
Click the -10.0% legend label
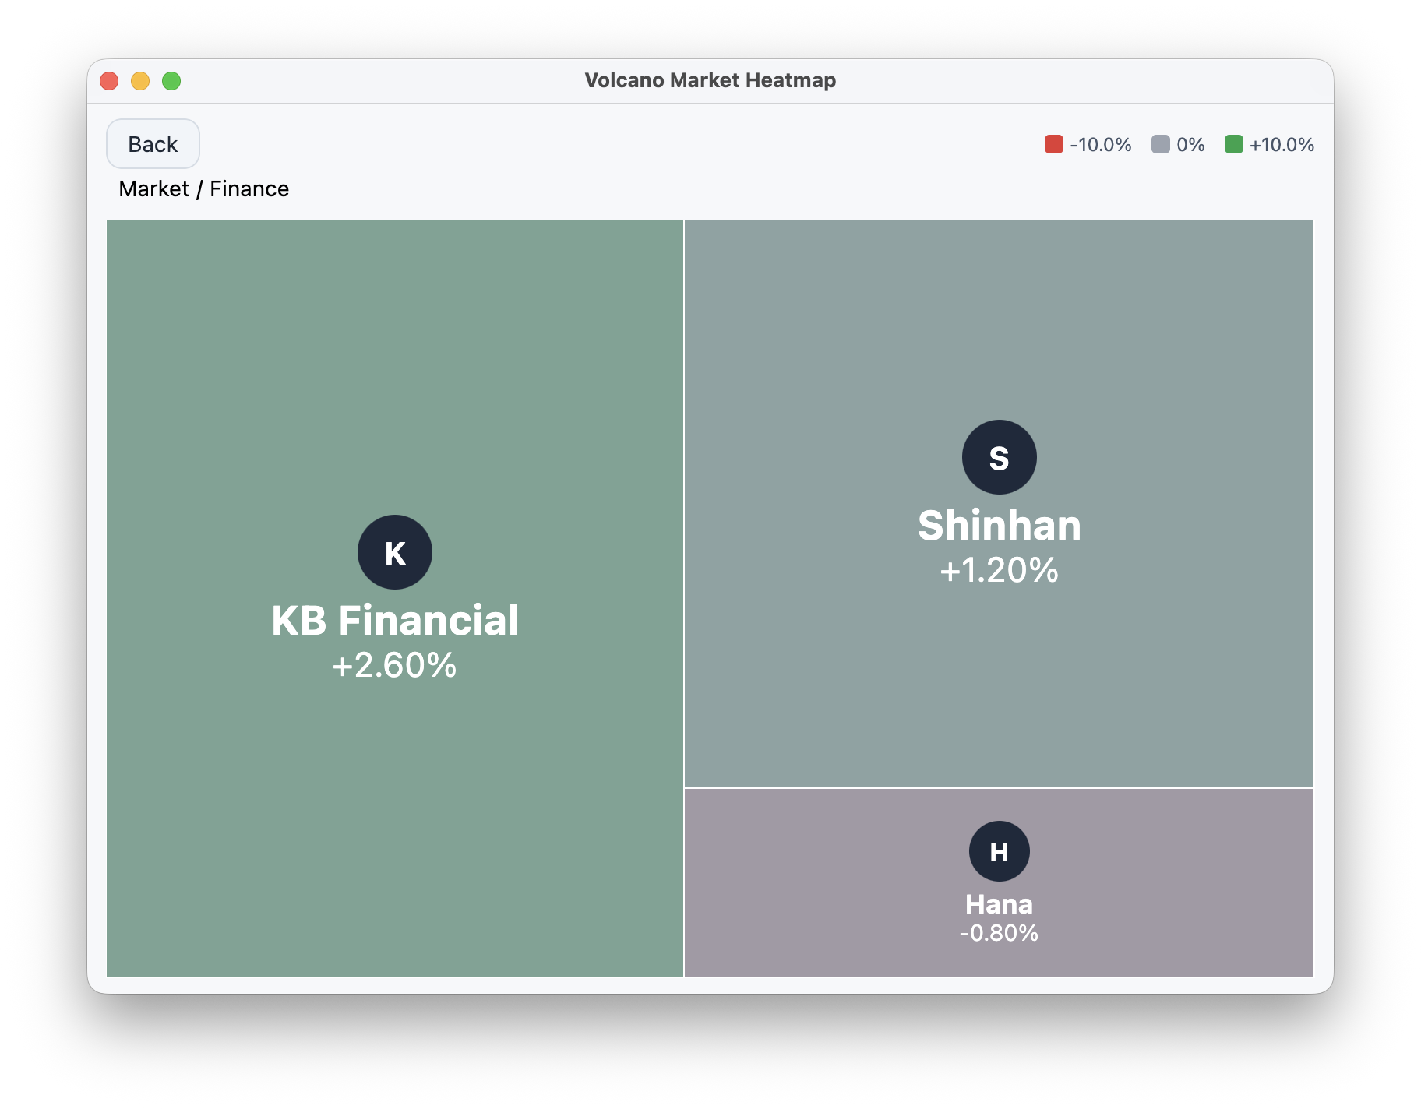point(1101,145)
